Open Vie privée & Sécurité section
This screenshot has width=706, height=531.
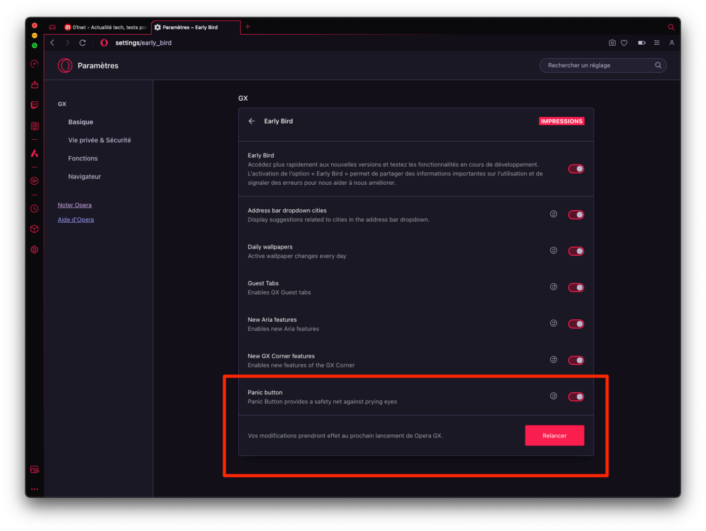tap(100, 140)
